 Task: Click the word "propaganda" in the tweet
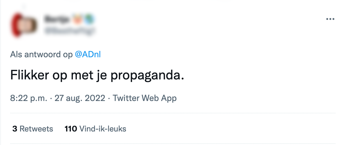click(147, 76)
